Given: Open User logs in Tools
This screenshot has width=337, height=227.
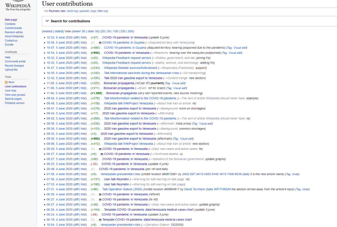Looking at the screenshot, I should pos(10,91).
